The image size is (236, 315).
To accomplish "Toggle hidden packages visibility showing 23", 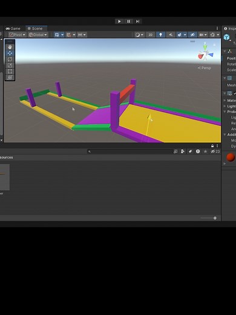I will (215, 151).
